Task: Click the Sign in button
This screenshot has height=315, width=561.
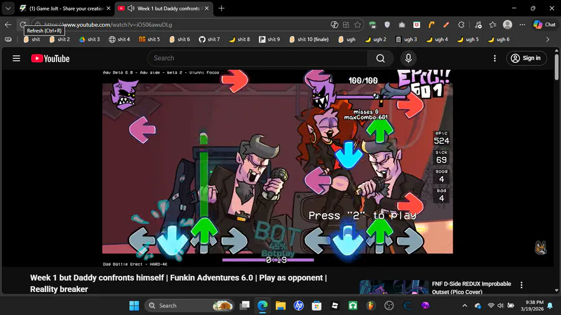Action: point(526,59)
